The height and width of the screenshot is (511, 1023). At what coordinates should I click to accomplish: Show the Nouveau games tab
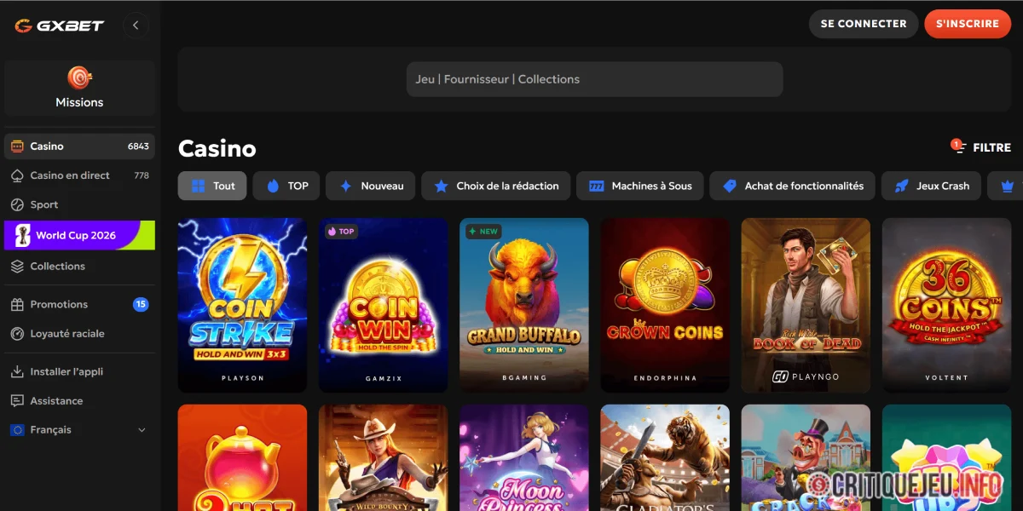(371, 186)
